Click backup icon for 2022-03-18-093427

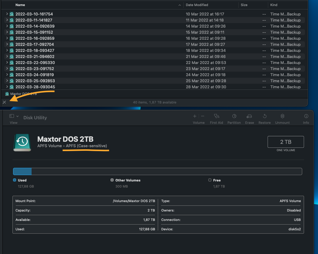pyautogui.click(x=12, y=50)
